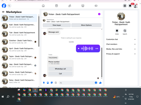Click the message thread scroll-down arrow
Image resolution: width=141 pixels, height=105 pixels.
pos(102,78)
